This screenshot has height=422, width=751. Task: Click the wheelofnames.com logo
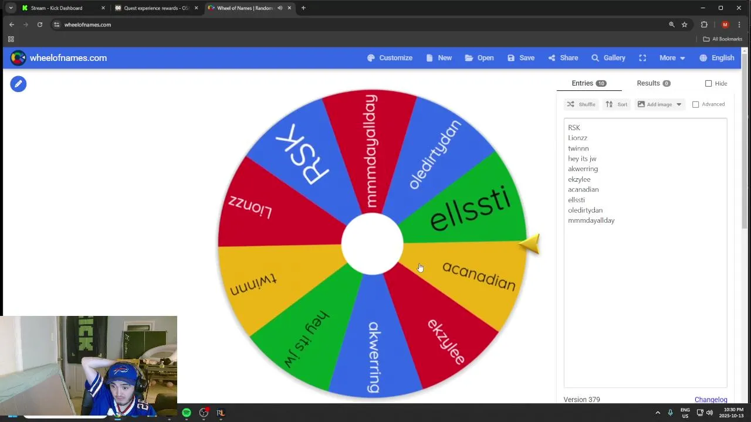click(59, 58)
